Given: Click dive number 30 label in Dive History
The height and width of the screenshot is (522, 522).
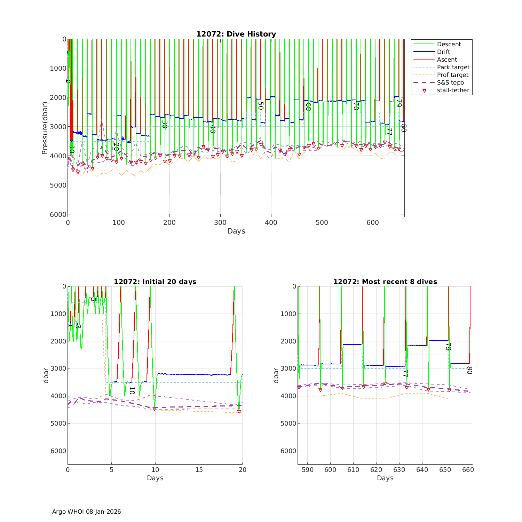Looking at the screenshot, I should (165, 124).
